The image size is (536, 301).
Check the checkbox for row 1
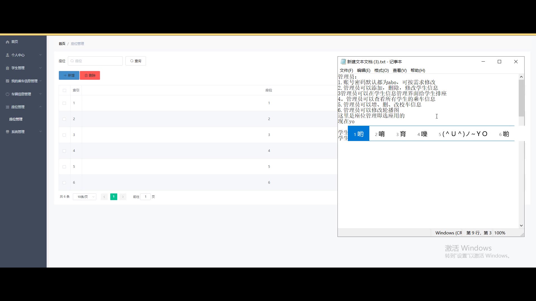[x=64, y=103]
